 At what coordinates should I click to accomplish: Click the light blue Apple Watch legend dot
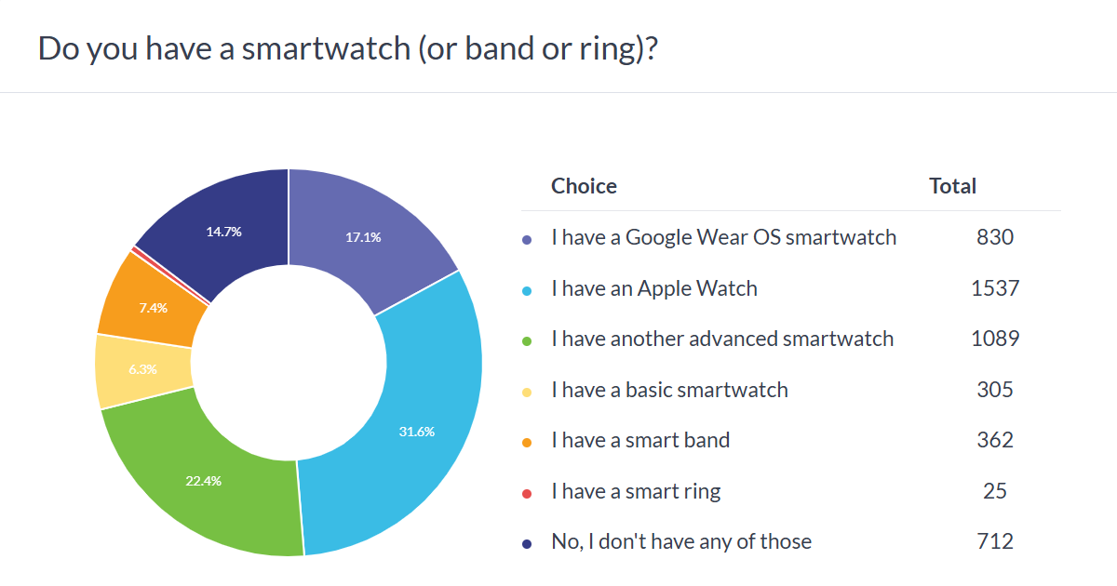[527, 290]
